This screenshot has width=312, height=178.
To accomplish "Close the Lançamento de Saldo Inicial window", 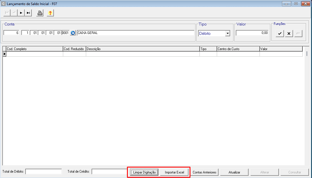I will click(305, 4).
